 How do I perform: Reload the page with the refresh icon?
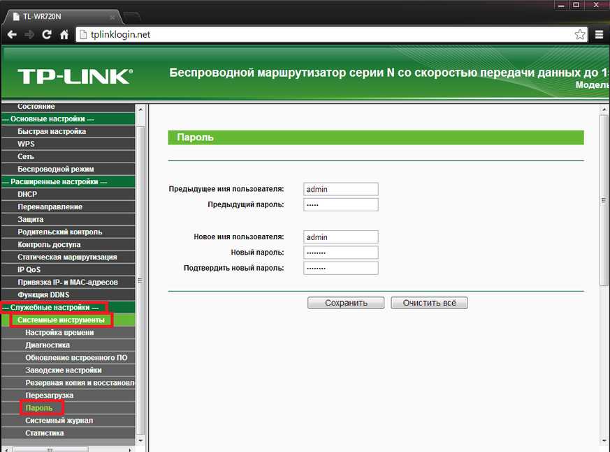pyautogui.click(x=47, y=35)
